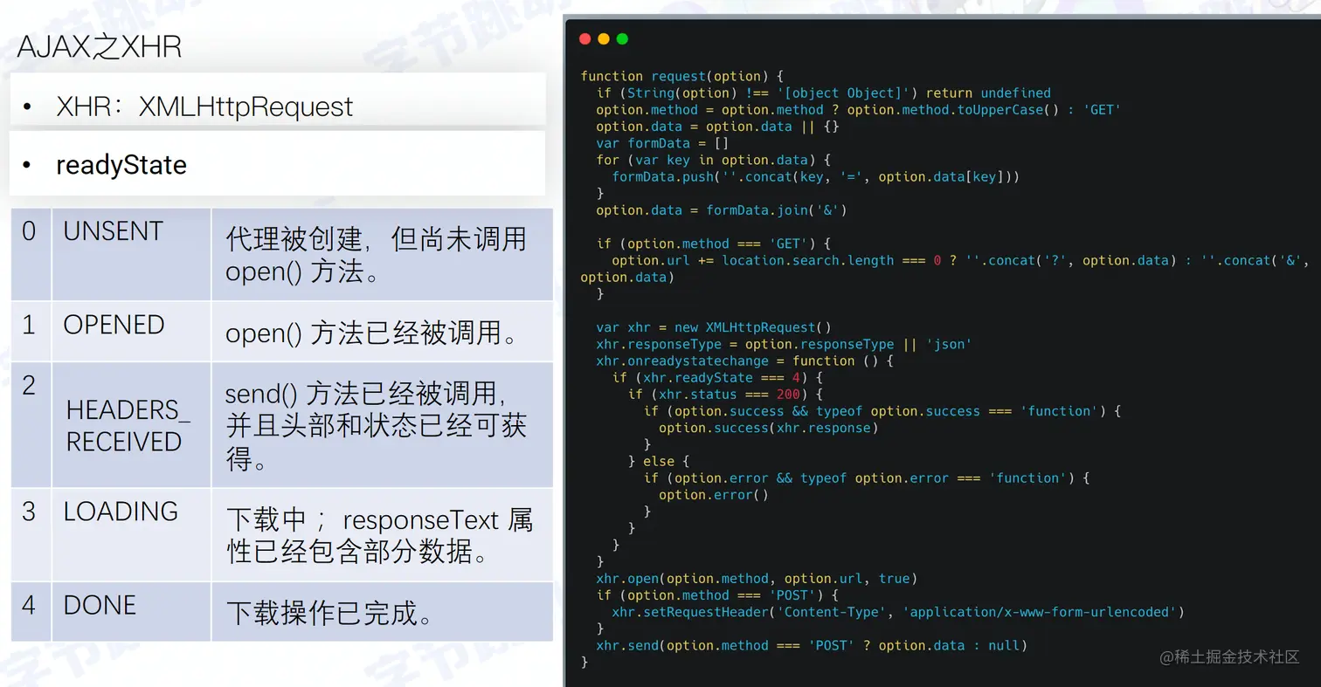Click the '} else {' code line
The width and height of the screenshot is (1321, 687).
pos(659,461)
